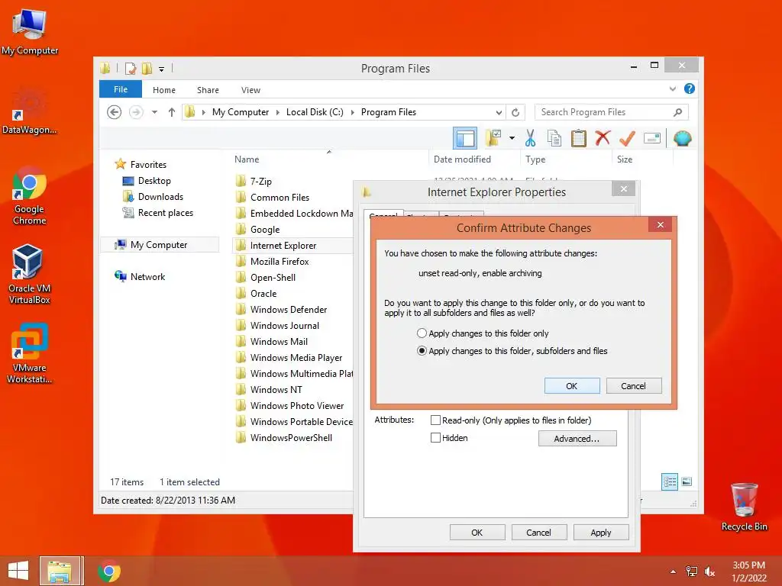Click OK in Internet Explorer Properties window
The height and width of the screenshot is (586, 782).
(x=477, y=532)
